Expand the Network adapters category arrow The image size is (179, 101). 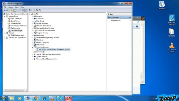(x=32, y=42)
